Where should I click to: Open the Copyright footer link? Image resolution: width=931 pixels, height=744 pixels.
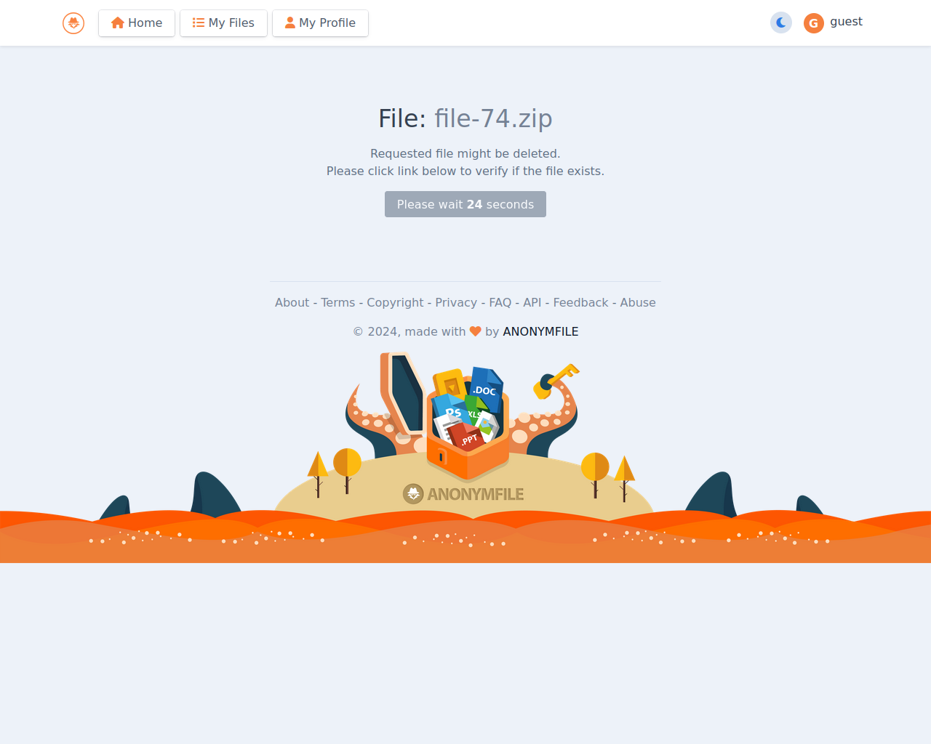click(395, 303)
